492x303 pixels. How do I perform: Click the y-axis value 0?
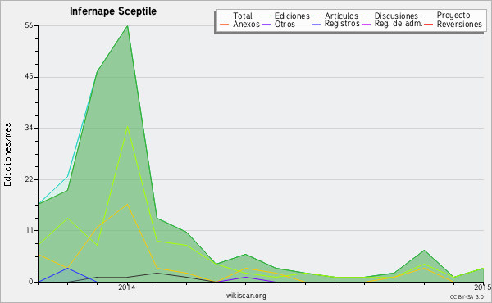pyautogui.click(x=31, y=282)
